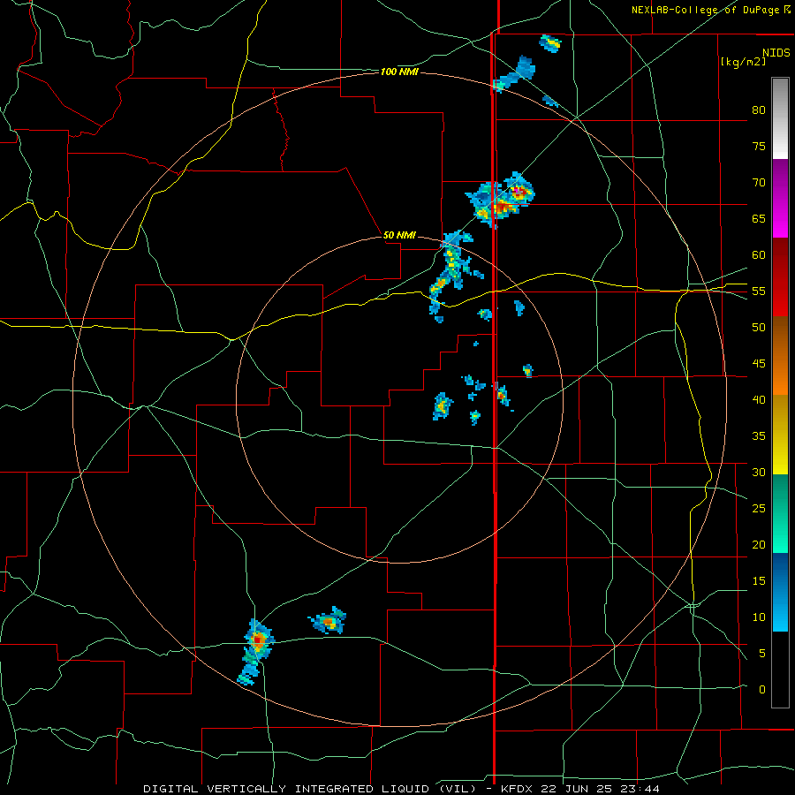Screen dimensions: 795x795
Task: Click the NIDS label above the color scale
Action: 776,53
